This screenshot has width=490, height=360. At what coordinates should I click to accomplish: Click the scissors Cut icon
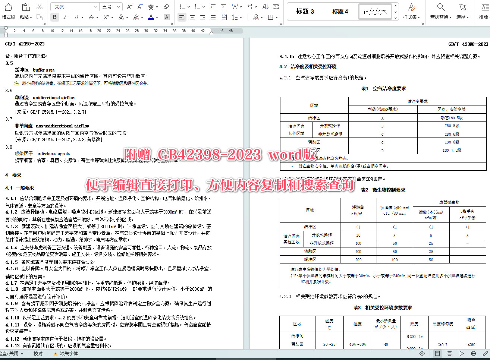40,7
